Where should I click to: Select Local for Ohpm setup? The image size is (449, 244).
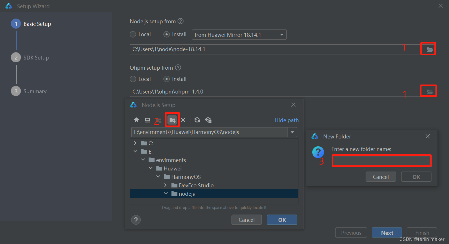(140, 79)
